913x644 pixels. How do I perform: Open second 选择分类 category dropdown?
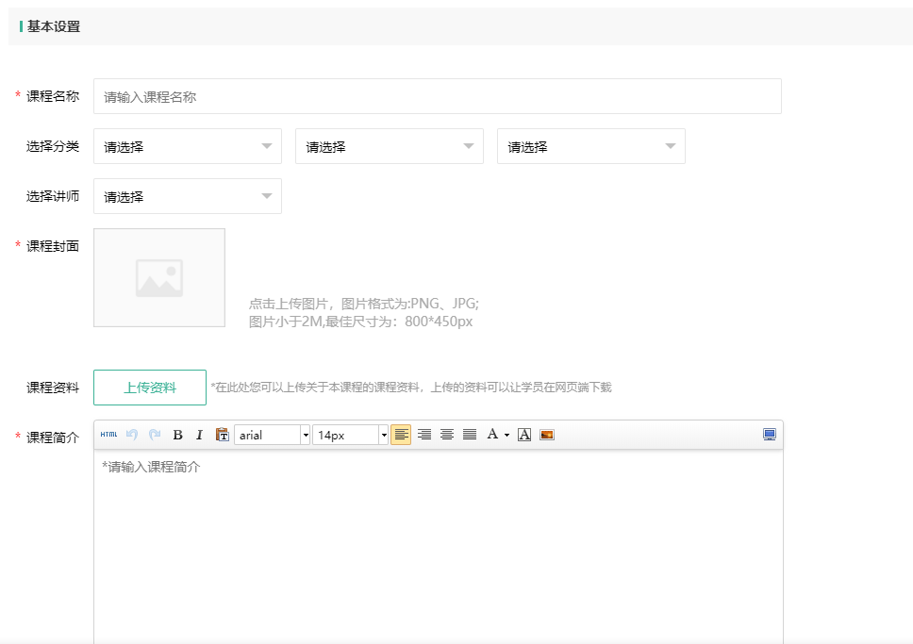390,146
